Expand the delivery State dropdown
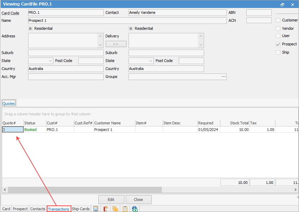Viewport: 299px width, 212px height. pos(151,61)
